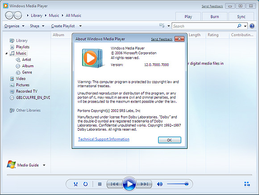This screenshot has width=259, height=195.
Task: Click the main window Send Feedback link
Action: 212,6
